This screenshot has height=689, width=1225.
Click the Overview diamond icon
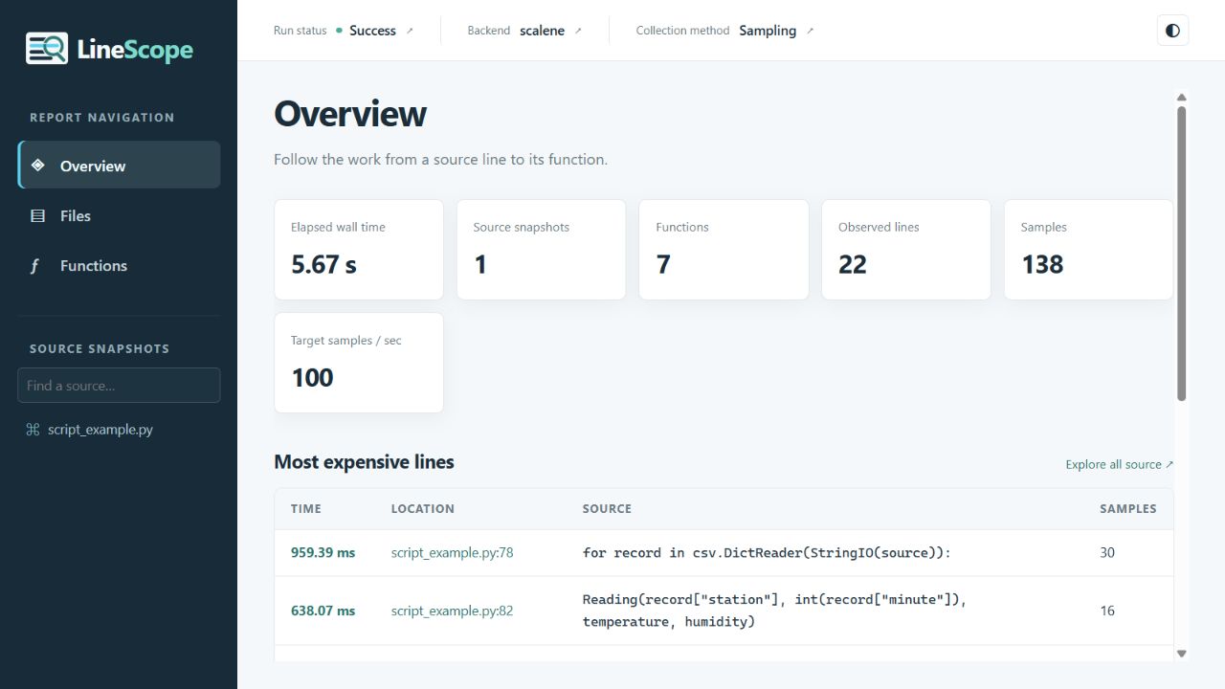[x=37, y=166]
